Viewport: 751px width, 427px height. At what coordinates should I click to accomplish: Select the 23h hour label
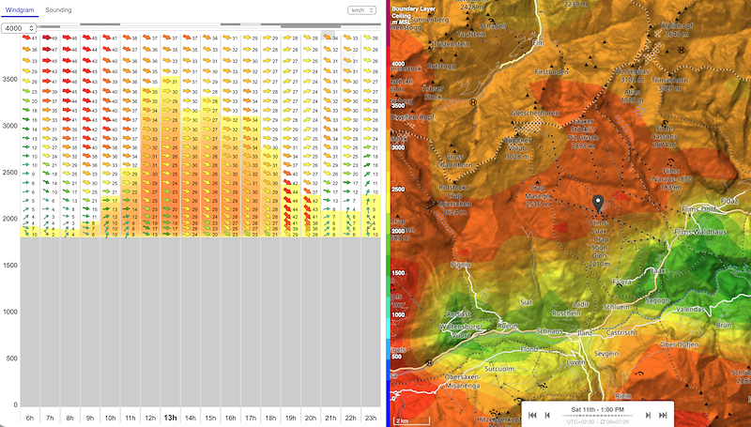coord(370,417)
